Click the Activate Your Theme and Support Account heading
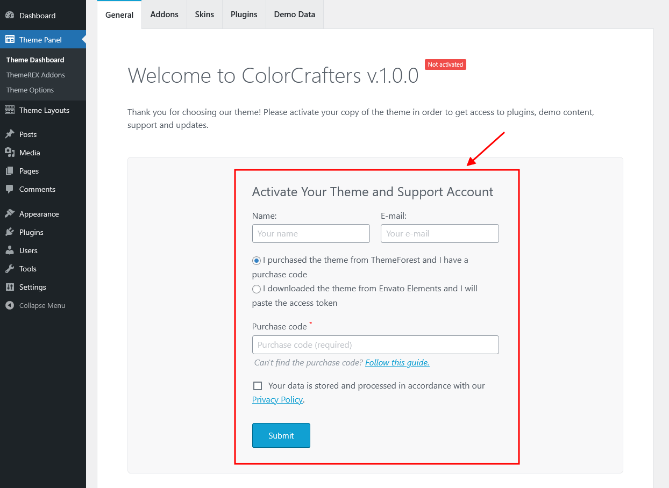This screenshot has width=669, height=488. 373,192
